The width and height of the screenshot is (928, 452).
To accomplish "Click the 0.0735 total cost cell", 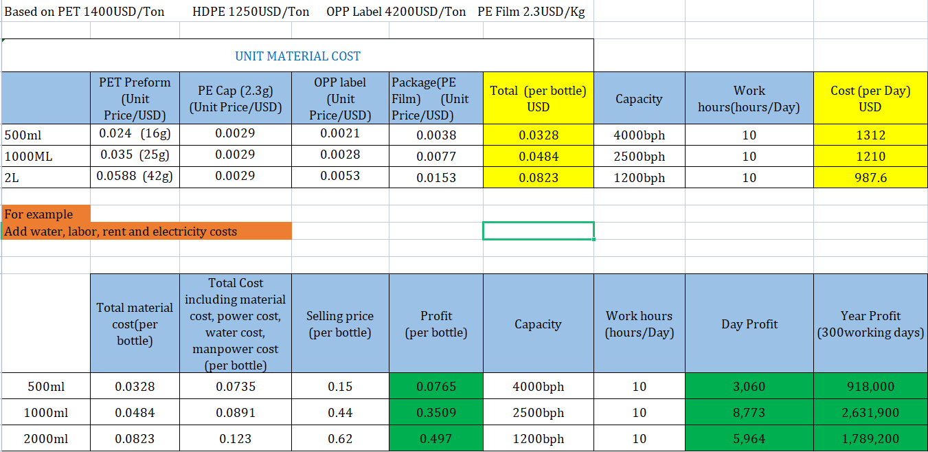I will click(x=236, y=387).
